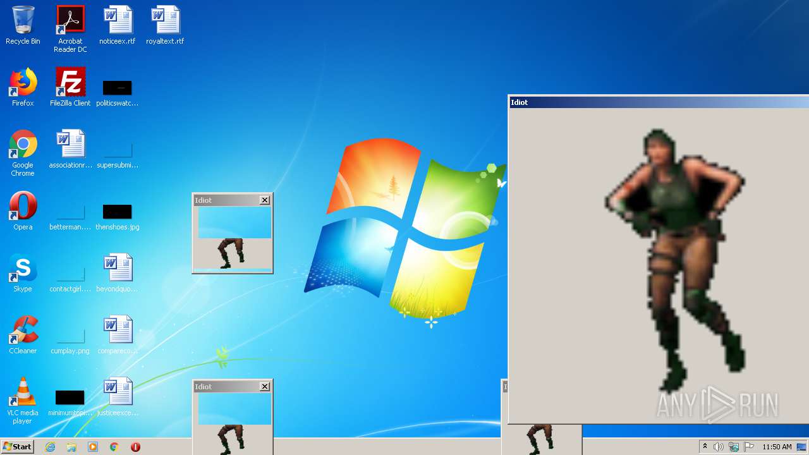
Task: Launch Skype from the desktop
Action: click(23, 273)
